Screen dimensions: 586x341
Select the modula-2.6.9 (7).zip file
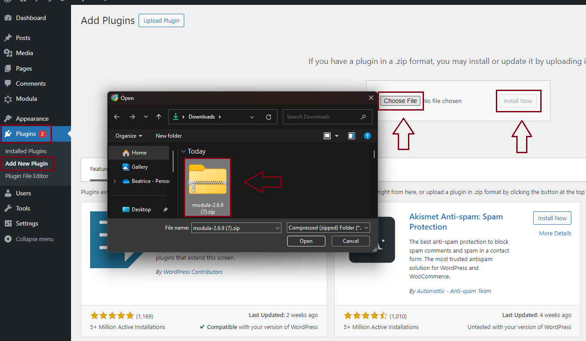[207, 187]
